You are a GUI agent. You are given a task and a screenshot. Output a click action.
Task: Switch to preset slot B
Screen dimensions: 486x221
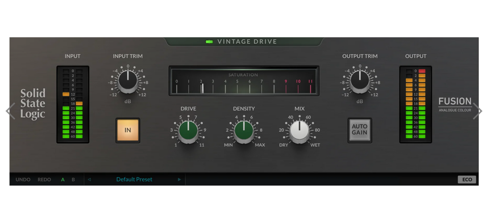pyautogui.click(x=73, y=180)
